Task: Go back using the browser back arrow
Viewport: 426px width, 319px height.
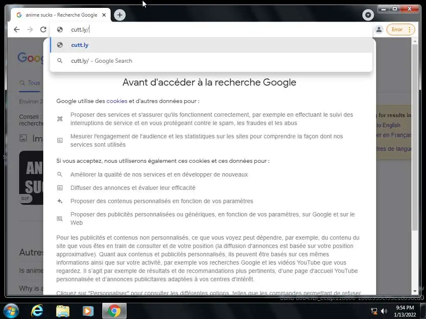Action: (17, 29)
